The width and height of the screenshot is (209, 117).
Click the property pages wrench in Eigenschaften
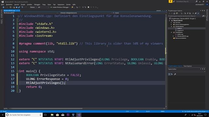(x=175, y=74)
